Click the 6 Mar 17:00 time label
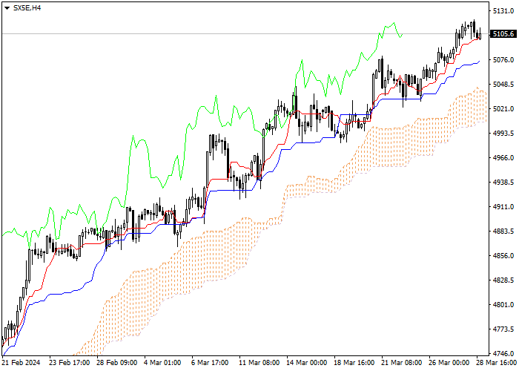Image resolution: width=519 pixels, height=371 pixels. click(210, 363)
